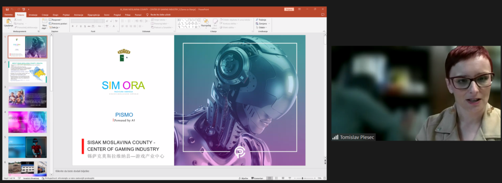This screenshot has width=502, height=183.
Task: Toggle Biljeske notes pane in status bar
Action: click(x=243, y=178)
